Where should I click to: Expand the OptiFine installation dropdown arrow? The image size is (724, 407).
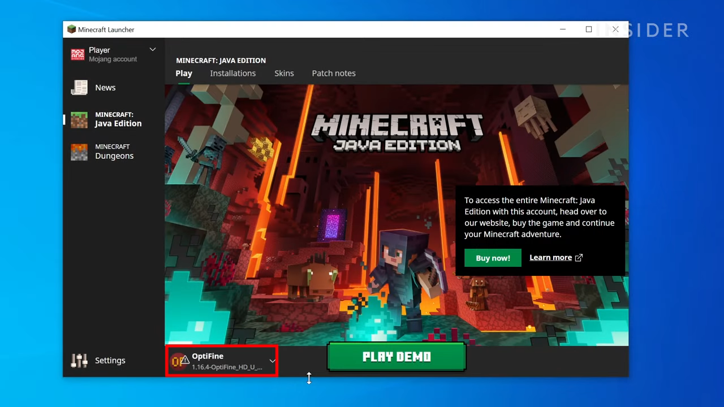tap(272, 361)
